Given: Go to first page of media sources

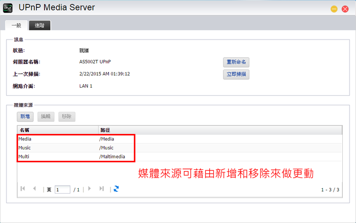Looking at the screenshot, I should click(x=22, y=189).
